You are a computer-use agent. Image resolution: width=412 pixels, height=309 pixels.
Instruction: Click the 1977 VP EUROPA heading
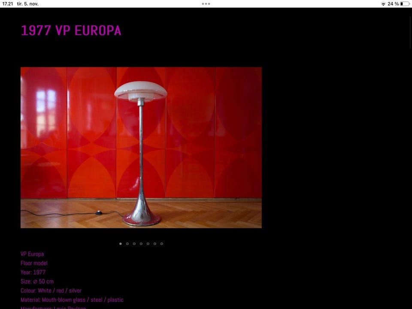point(71,30)
